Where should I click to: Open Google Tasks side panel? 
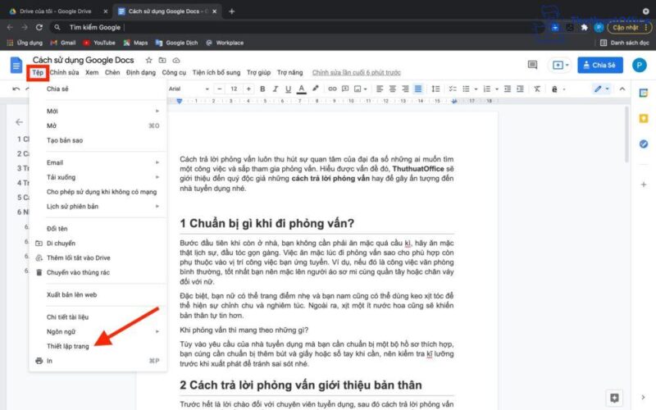pyautogui.click(x=644, y=144)
